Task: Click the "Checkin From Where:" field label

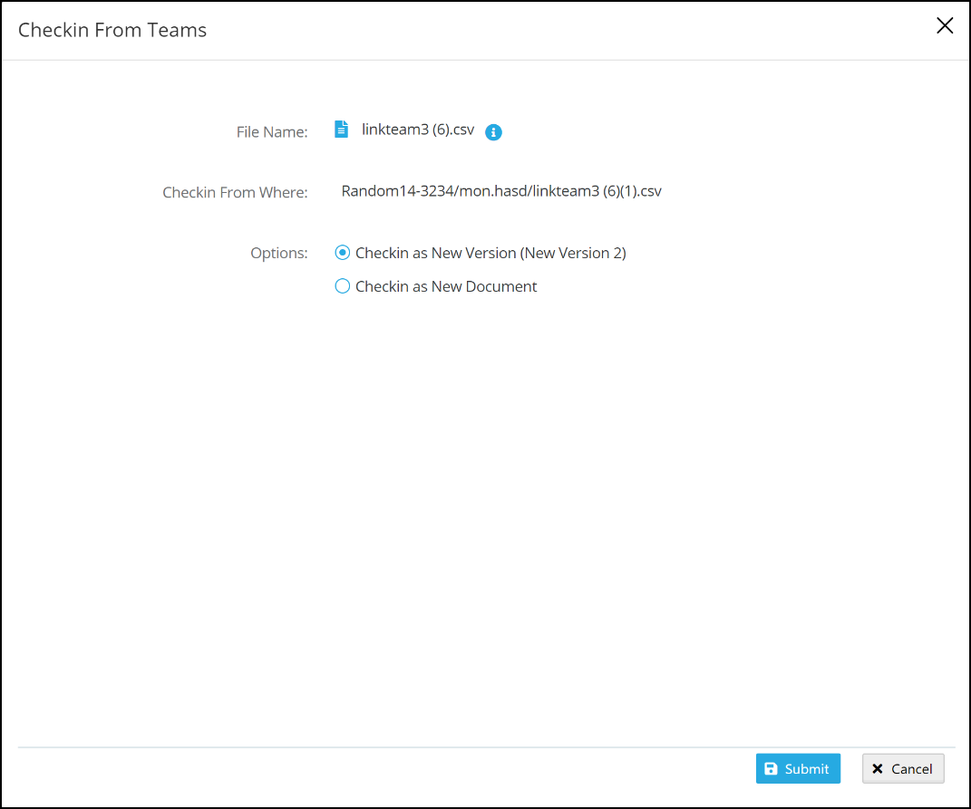Action: (x=235, y=192)
